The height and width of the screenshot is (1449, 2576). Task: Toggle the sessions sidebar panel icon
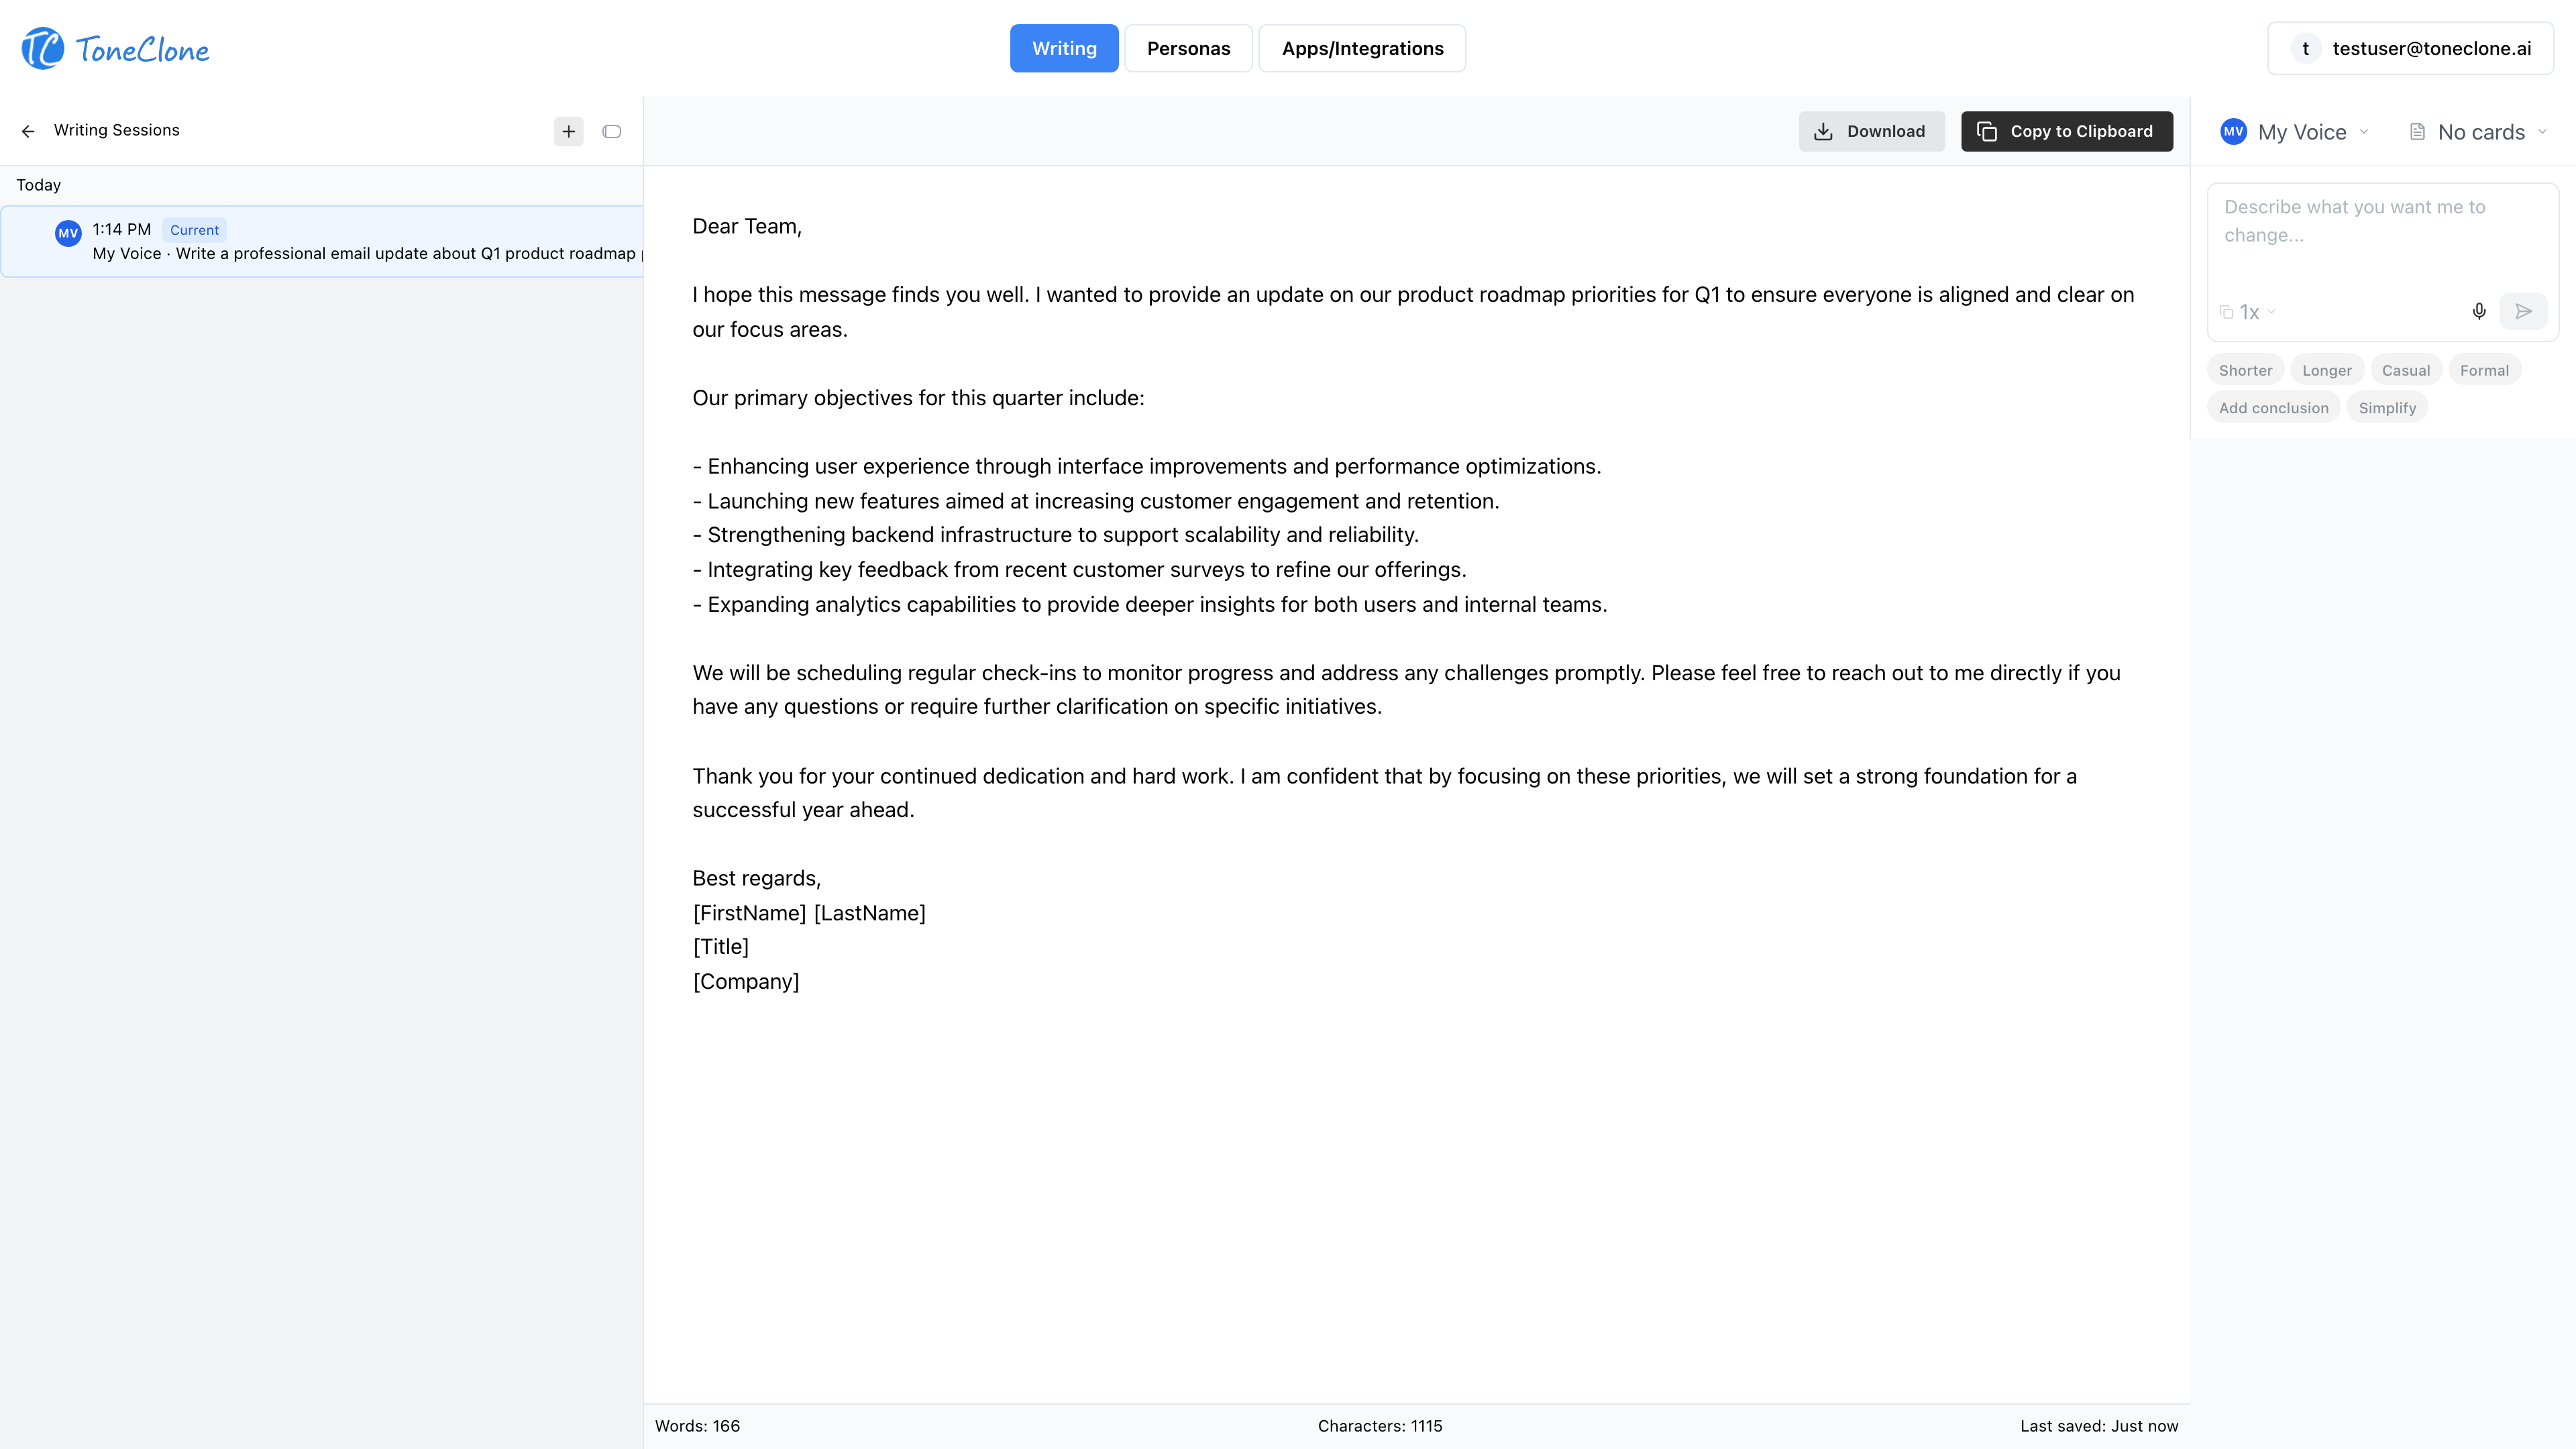coord(612,131)
